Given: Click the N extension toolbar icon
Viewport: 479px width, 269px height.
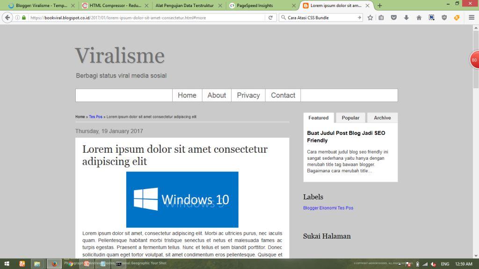Looking at the screenshot, I should click(x=431, y=18).
